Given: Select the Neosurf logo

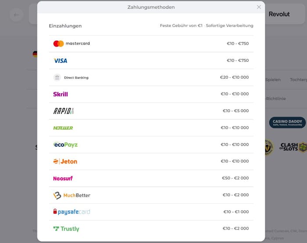Looking at the screenshot, I should coord(63,178).
